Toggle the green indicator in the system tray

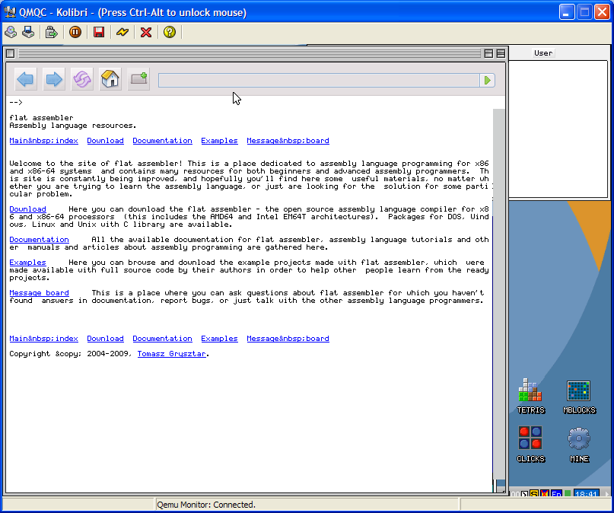tap(567, 493)
